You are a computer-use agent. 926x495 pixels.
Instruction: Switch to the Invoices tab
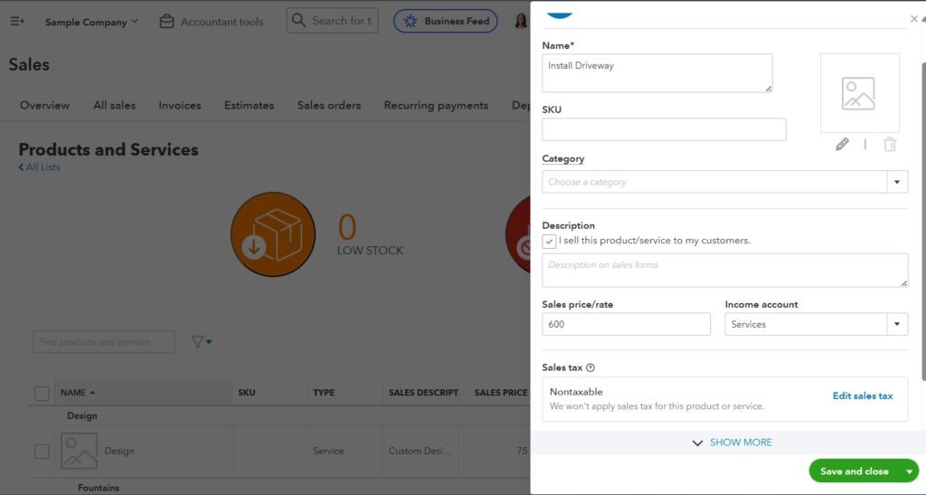point(180,105)
